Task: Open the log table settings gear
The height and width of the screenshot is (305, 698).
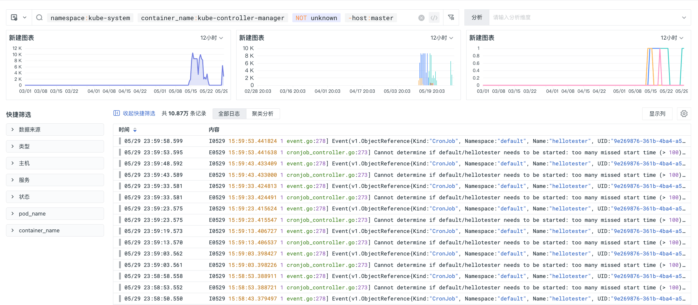Action: coord(684,114)
